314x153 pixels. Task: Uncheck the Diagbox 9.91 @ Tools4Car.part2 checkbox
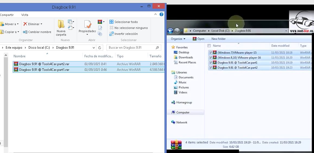(211, 68)
